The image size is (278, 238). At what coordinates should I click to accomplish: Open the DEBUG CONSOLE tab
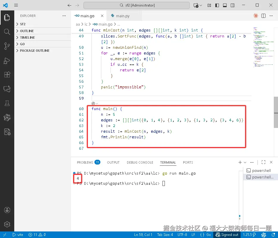click(140, 162)
